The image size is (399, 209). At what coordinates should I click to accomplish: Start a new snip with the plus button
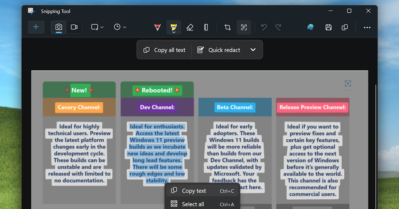pyautogui.click(x=36, y=27)
